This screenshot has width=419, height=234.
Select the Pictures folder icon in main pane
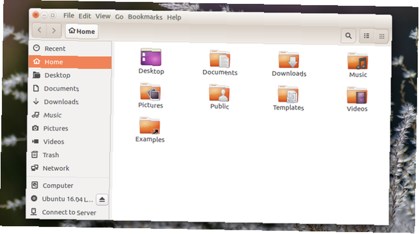pyautogui.click(x=150, y=92)
